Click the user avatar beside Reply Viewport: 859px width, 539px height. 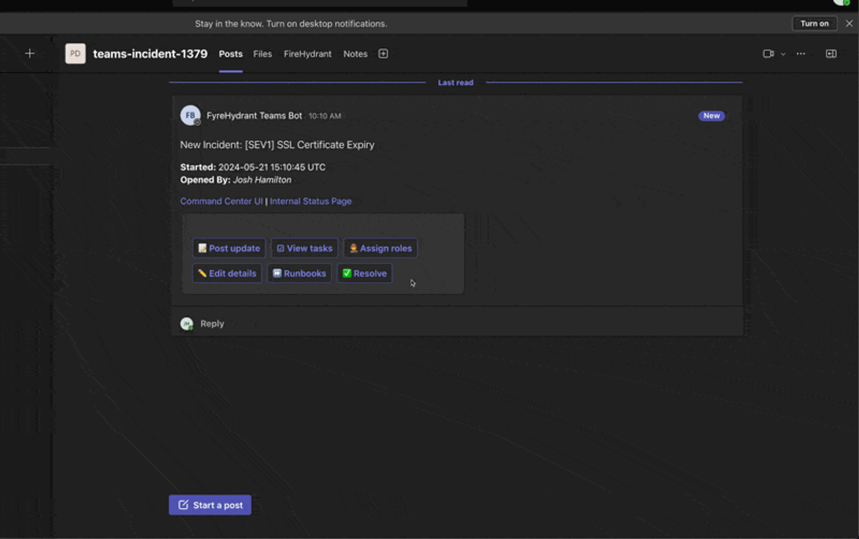point(187,324)
